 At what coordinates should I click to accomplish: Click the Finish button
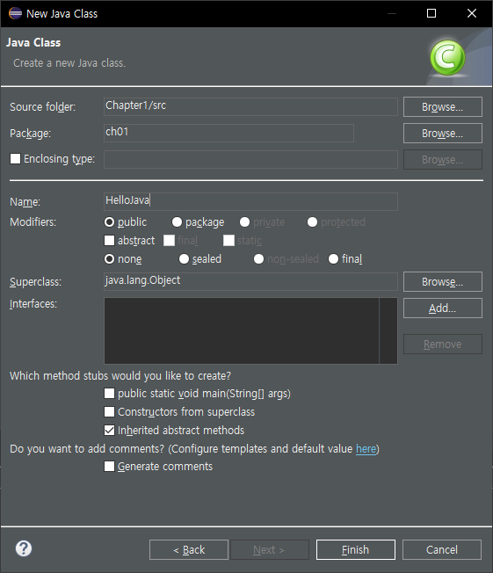356,549
